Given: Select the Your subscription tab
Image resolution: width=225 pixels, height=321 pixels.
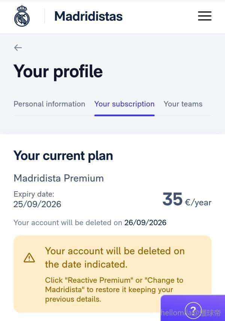Looking at the screenshot, I should (124, 104).
